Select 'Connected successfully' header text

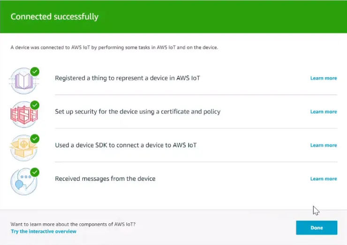54,16
